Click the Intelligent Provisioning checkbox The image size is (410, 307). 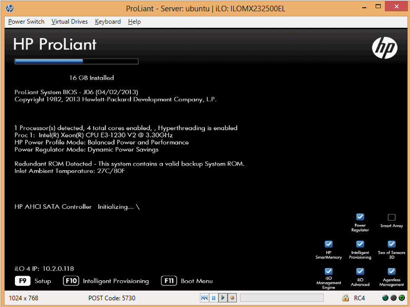pyautogui.click(x=360, y=244)
